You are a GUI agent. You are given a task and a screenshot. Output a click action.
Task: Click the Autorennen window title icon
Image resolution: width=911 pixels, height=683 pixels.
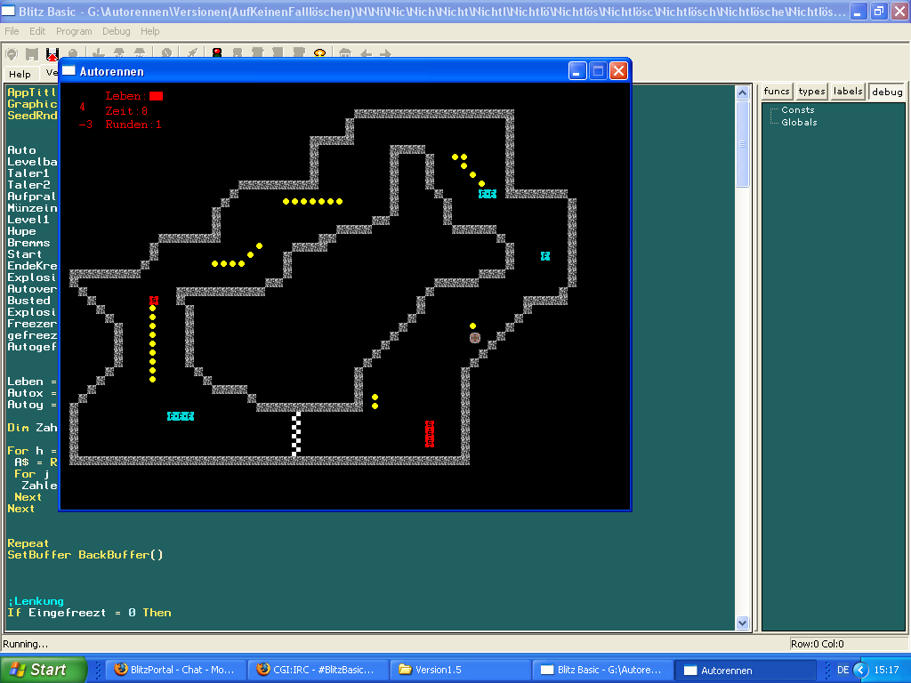pyautogui.click(x=69, y=71)
